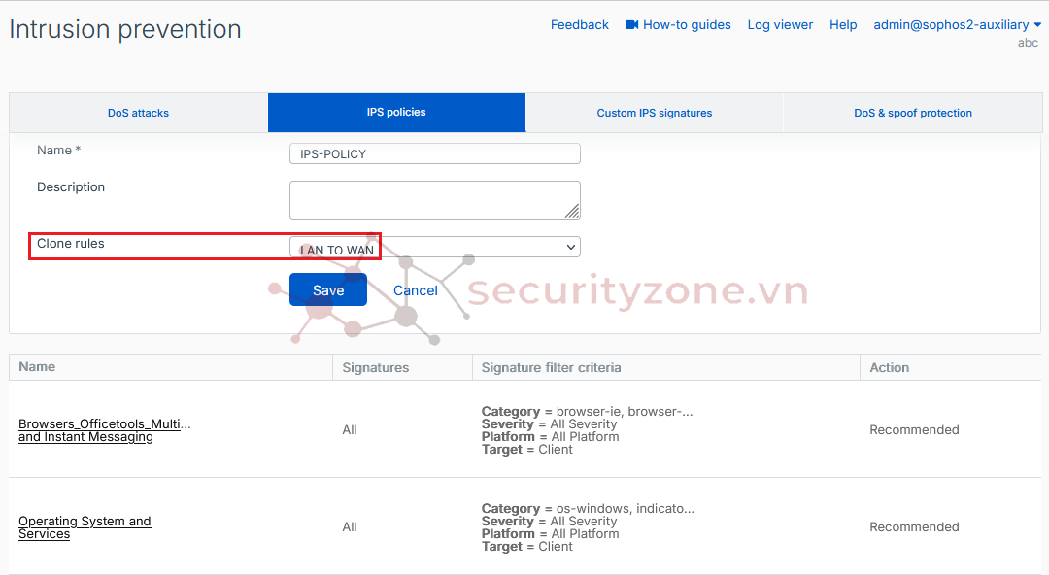Go to DoS & spoof protection tab
Viewport: 1049px width, 575px height.
coord(912,113)
